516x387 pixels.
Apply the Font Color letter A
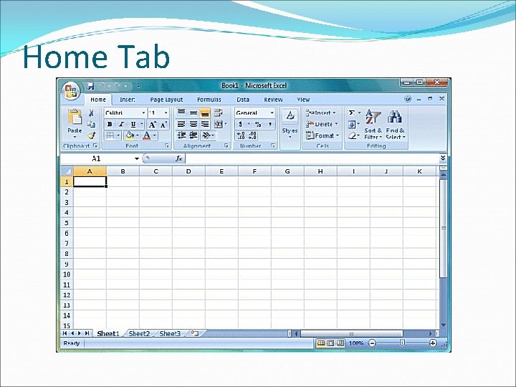(x=147, y=135)
